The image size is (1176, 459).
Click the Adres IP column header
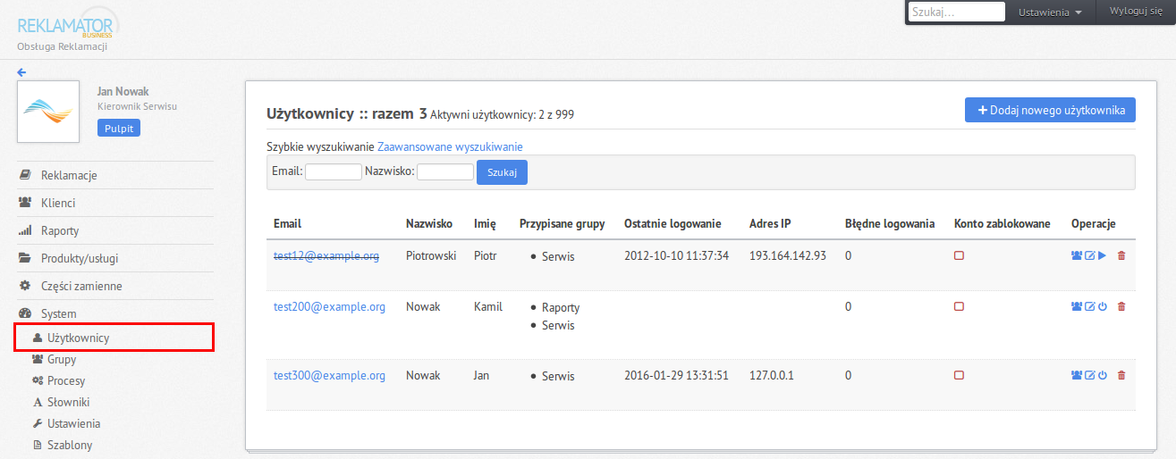(x=770, y=223)
